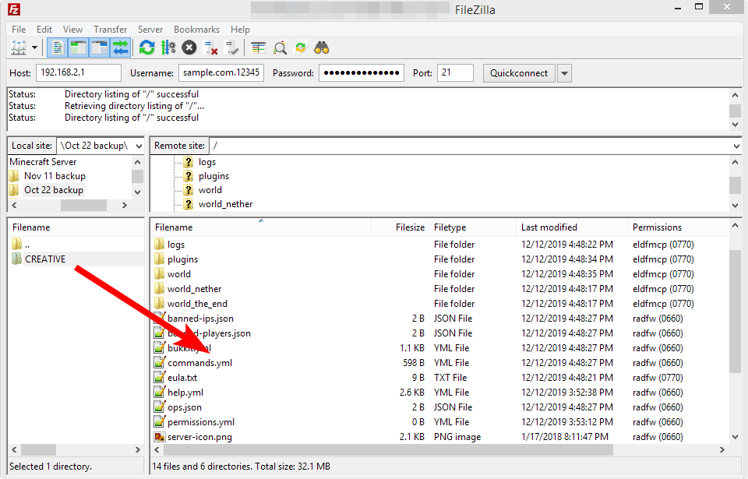
Task: Toggle the transfer queue display
Action: 120,48
